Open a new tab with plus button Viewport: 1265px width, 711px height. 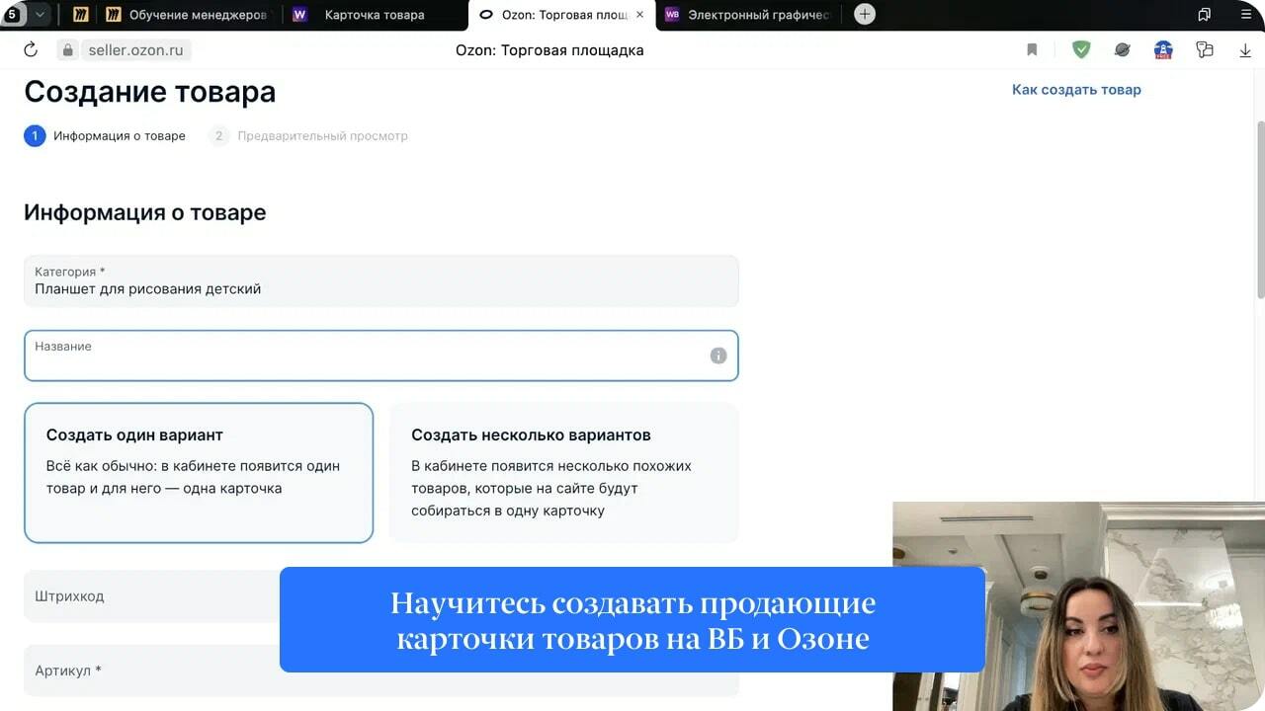(865, 14)
